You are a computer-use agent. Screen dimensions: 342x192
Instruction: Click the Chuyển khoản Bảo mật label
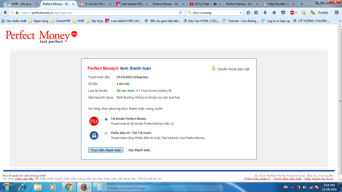(233, 69)
